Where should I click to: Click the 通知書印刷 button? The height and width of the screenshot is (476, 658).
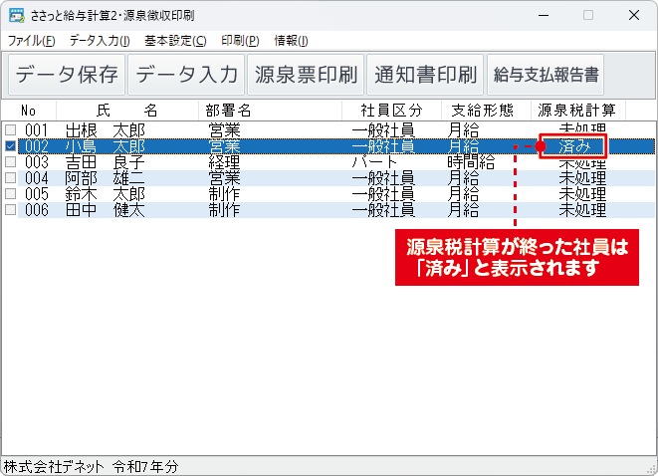(424, 75)
